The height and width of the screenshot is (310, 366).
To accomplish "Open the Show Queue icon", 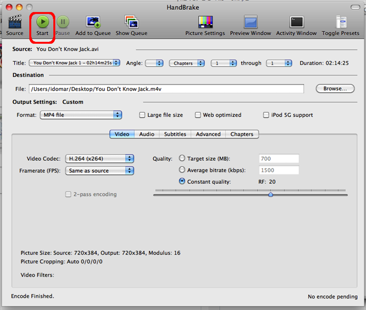I will 131,22.
